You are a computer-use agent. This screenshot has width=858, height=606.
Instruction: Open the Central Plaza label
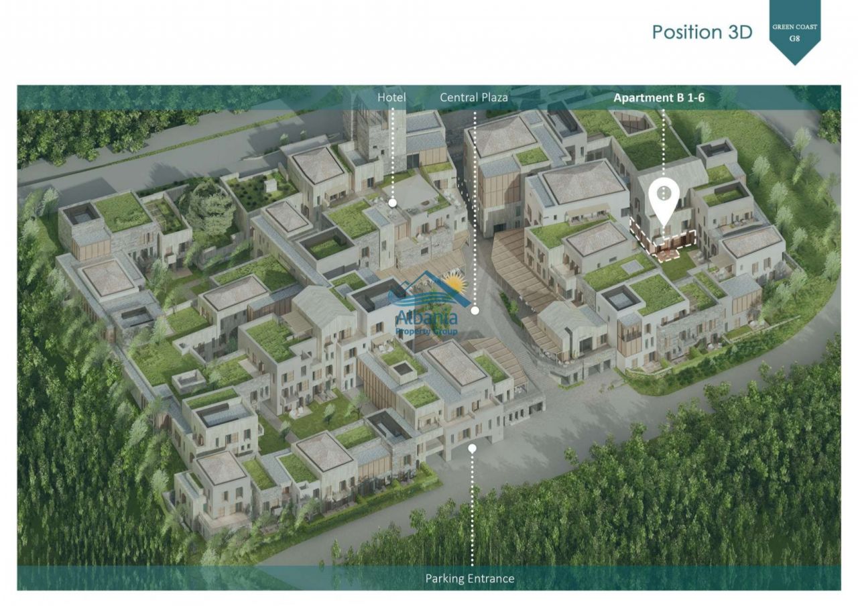474,97
